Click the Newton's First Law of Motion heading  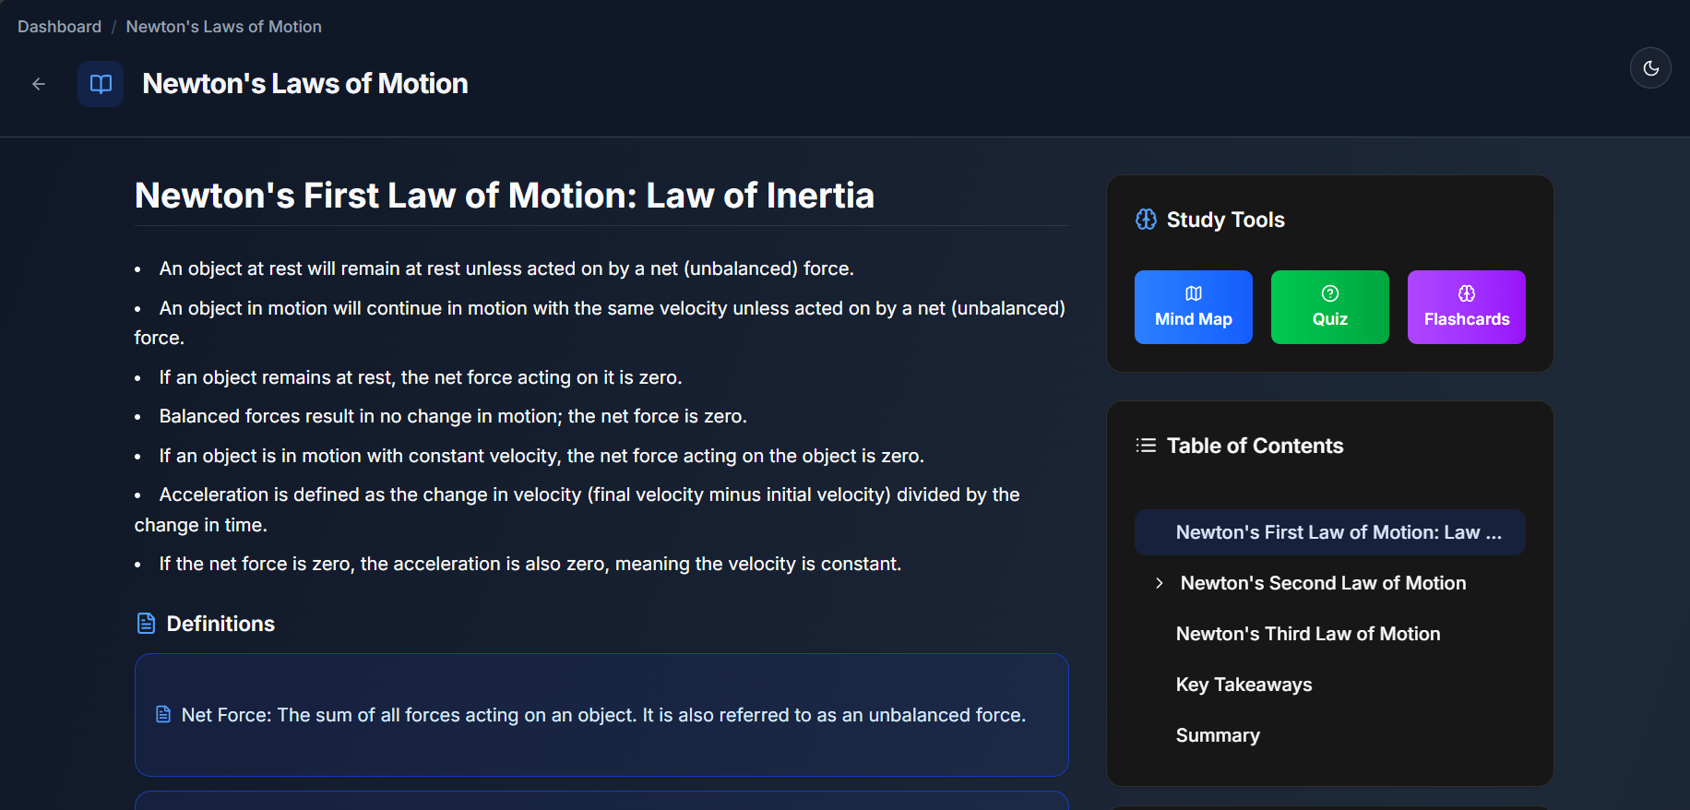pos(504,196)
